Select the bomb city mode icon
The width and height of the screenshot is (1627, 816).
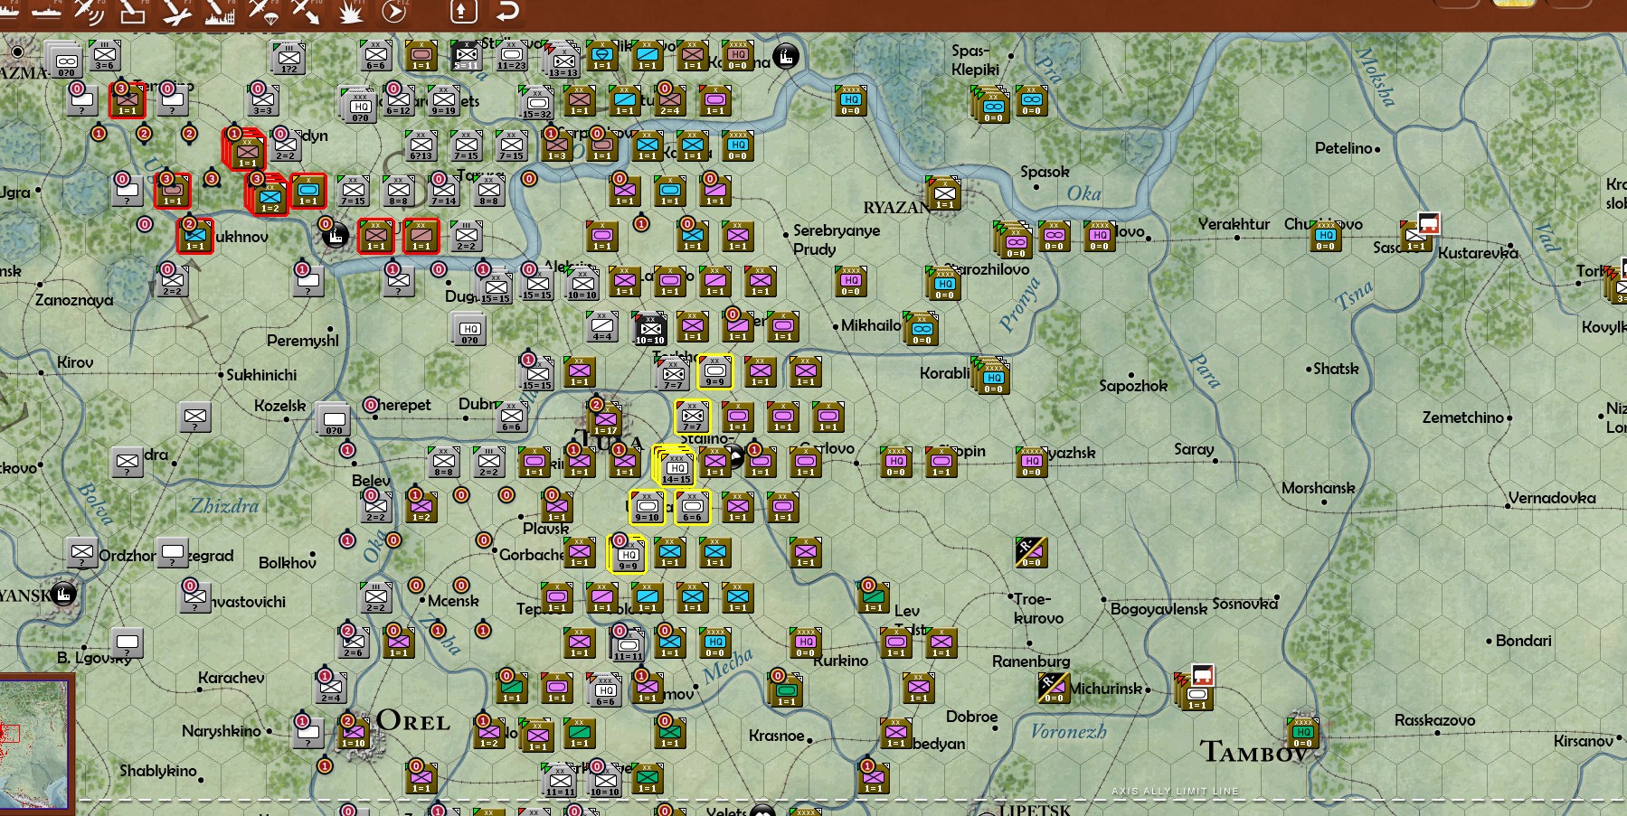[220, 12]
